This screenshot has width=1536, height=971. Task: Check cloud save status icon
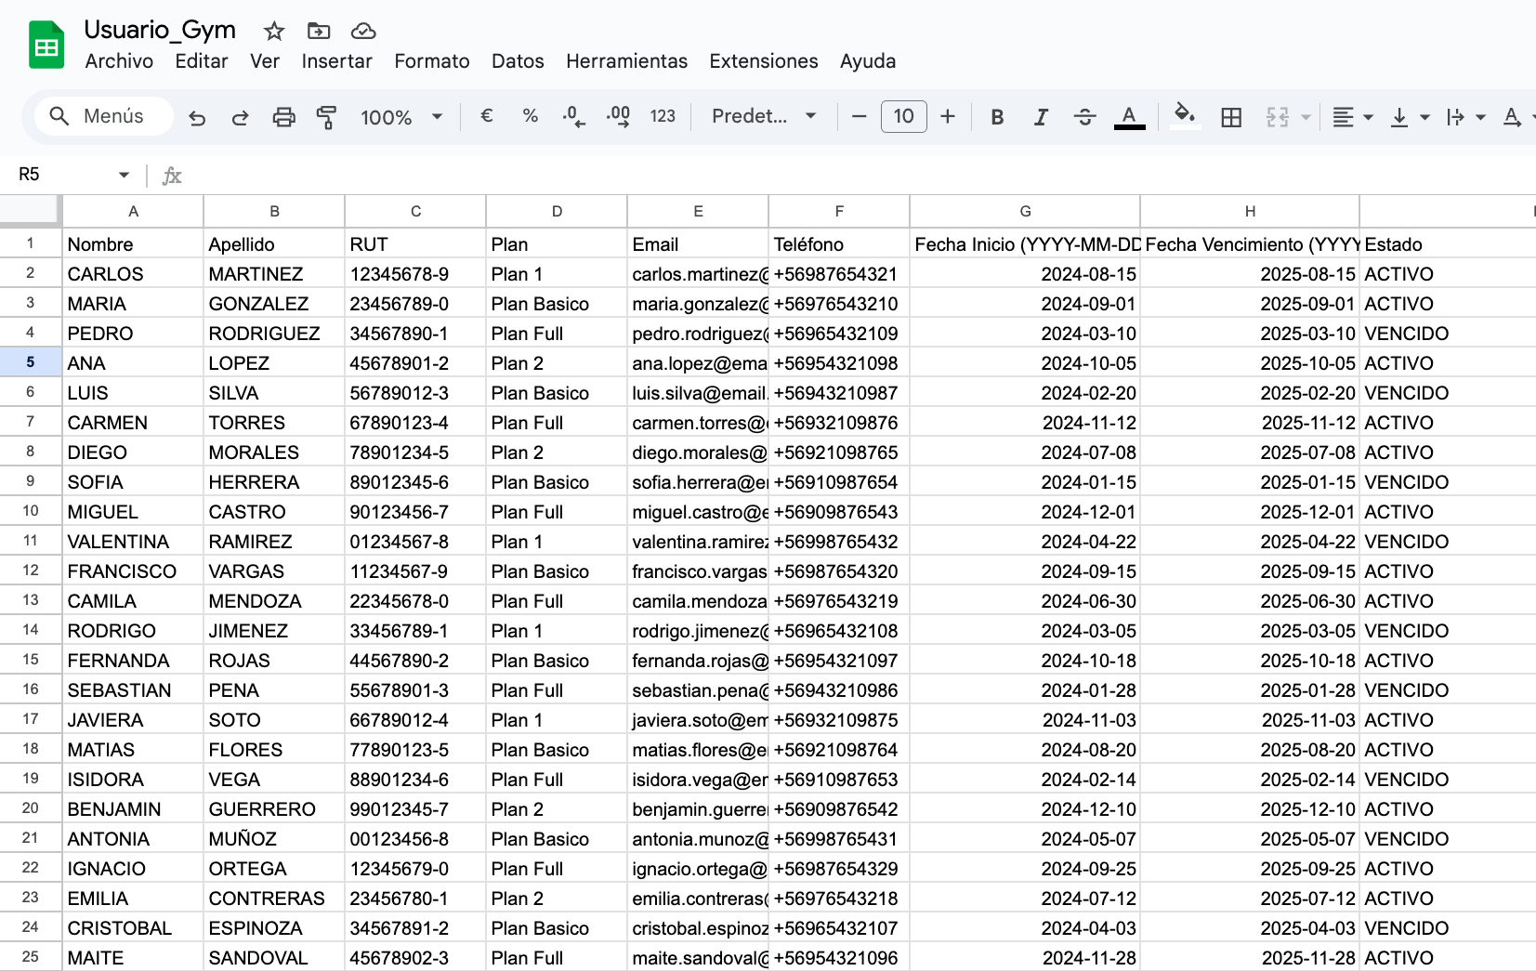tap(363, 32)
